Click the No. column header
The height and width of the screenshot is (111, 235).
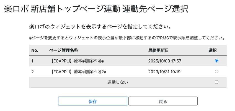pos(35,50)
